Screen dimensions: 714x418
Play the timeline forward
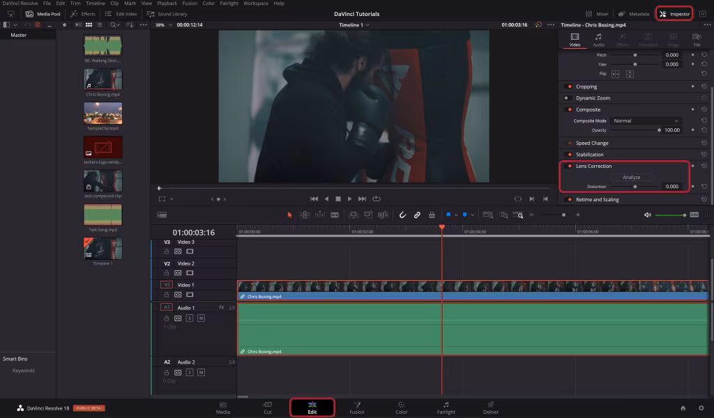click(x=349, y=199)
